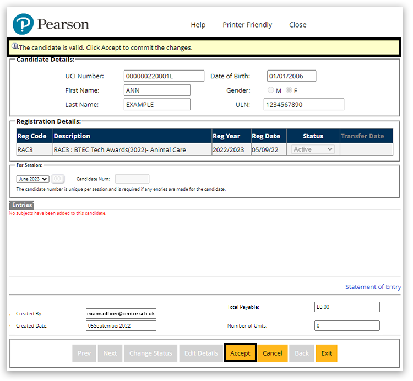The width and height of the screenshot is (413, 381).
Task: Click the First Name field
Action: (x=157, y=90)
